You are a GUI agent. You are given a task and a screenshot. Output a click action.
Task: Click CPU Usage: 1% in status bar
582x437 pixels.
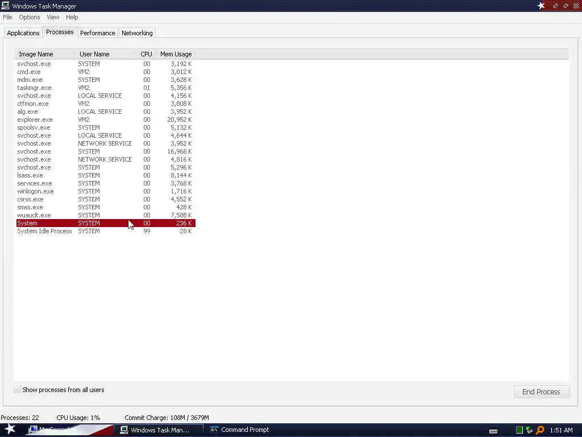[x=78, y=418]
